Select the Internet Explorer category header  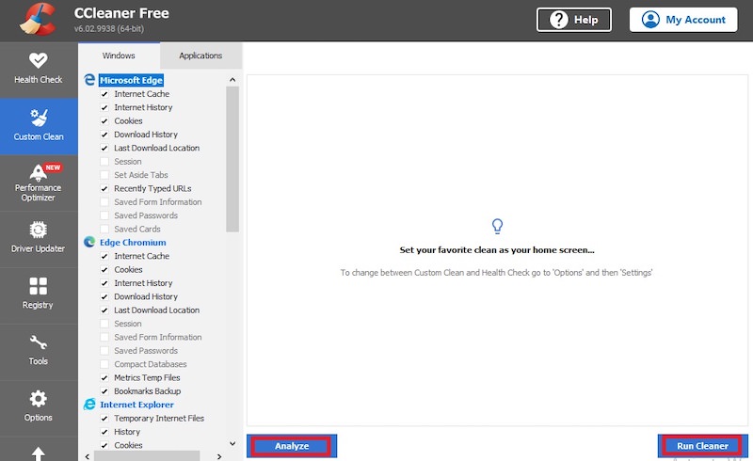(136, 405)
